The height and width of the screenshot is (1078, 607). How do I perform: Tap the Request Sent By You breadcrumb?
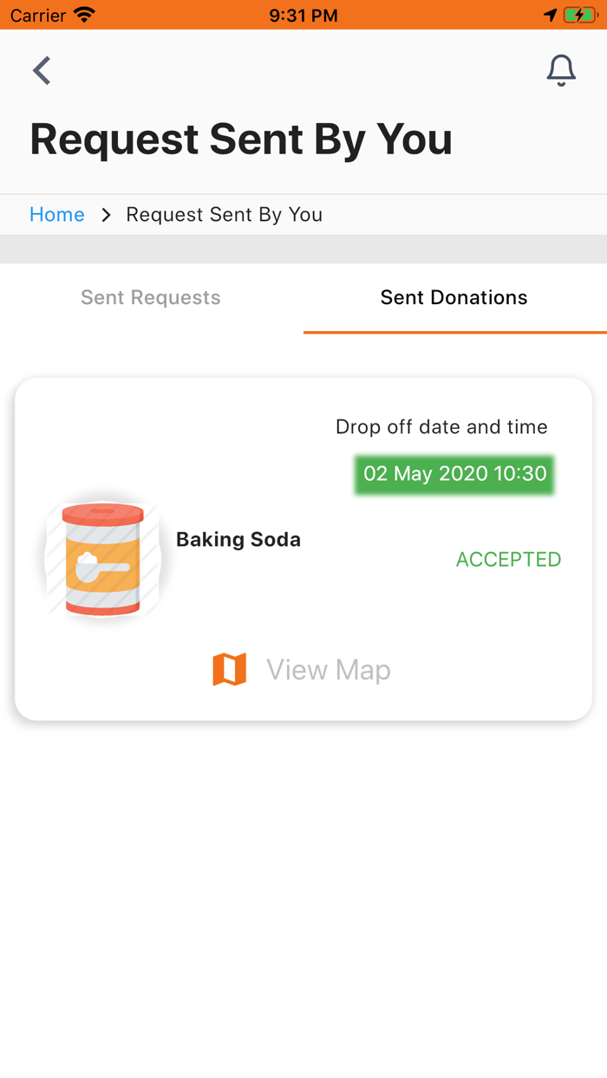tap(224, 215)
